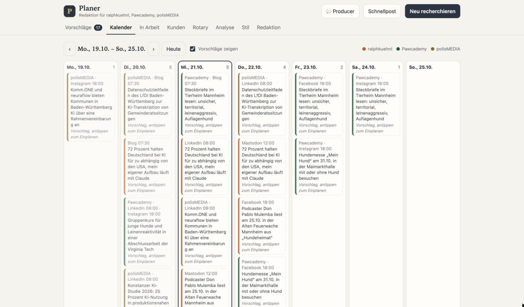Click the "So., 25.10." day header

(421, 67)
